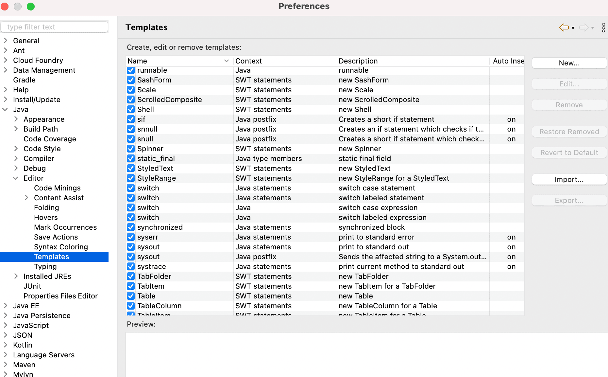Click Revert to Default button
The height and width of the screenshot is (377, 608).
(569, 153)
